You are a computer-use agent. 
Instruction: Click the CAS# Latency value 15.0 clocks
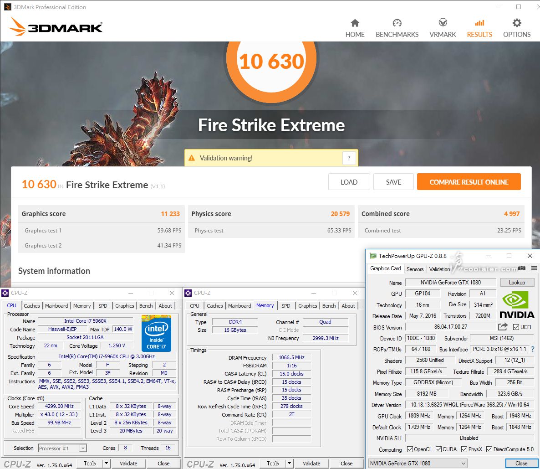(x=291, y=373)
